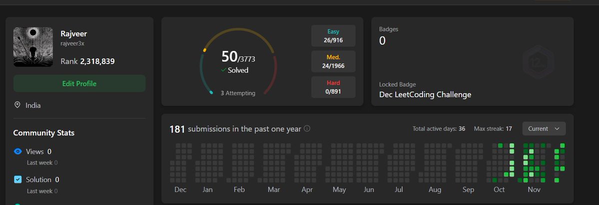
Task: Click the Edit Profile button
Action: 79,83
